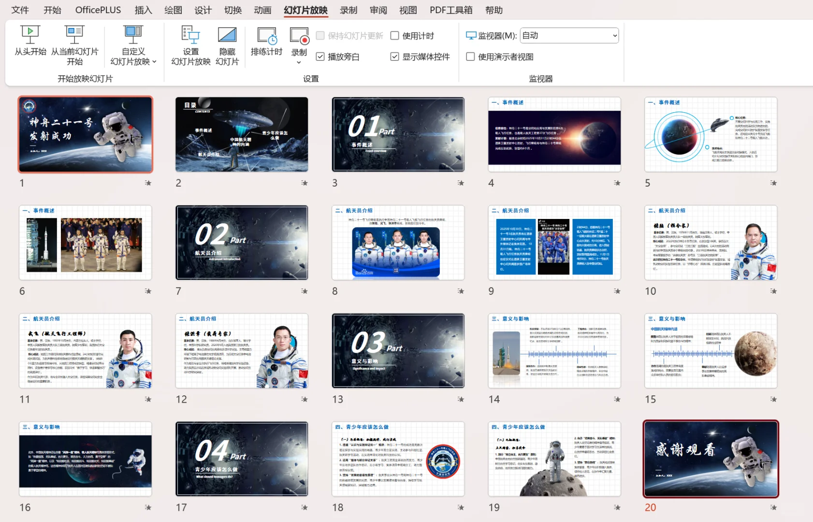Viewport: 813px width, 522px height.
Task: Enable 使用计时 checkbox
Action: [394, 35]
